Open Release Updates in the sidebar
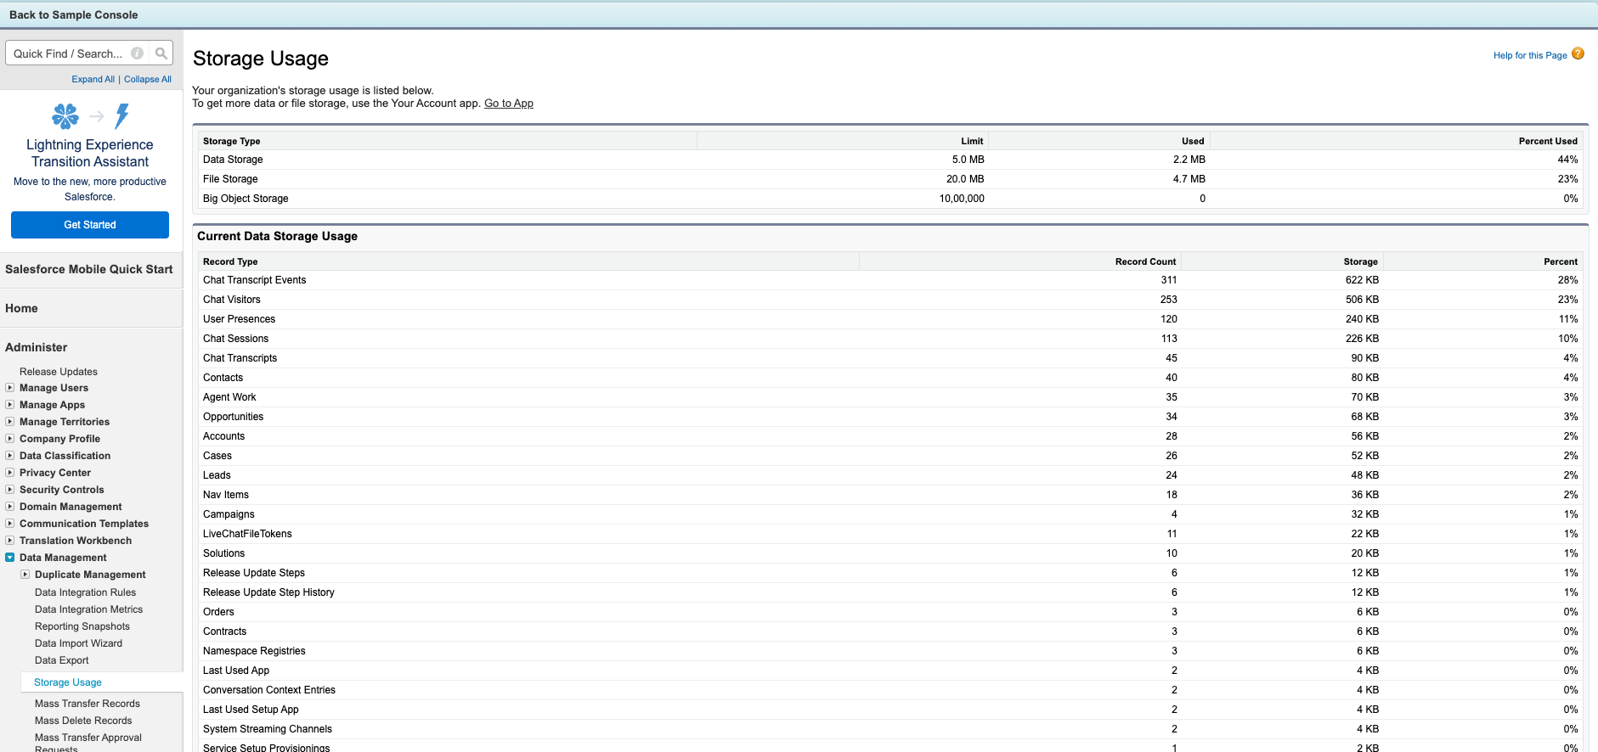The image size is (1598, 752). [59, 372]
